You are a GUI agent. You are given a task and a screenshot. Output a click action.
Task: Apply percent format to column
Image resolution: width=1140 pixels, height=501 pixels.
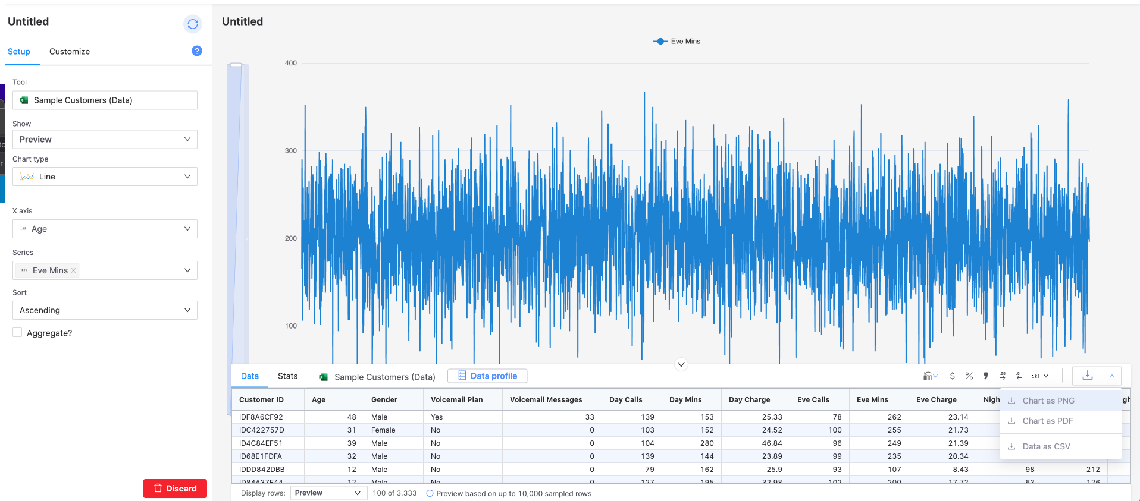click(x=969, y=376)
